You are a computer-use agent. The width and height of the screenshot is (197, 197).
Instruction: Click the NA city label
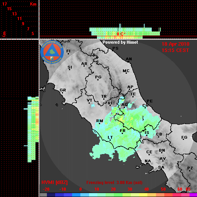click(x=148, y=161)
